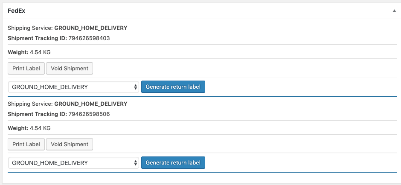Collapse the FedEx panel using the triangle arrow

point(394,11)
